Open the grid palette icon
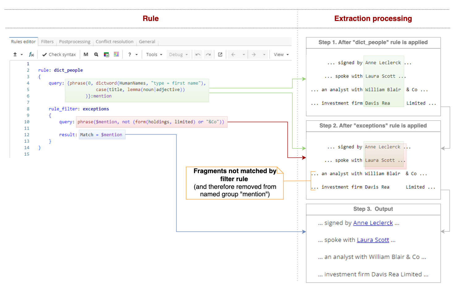Screen dimensions: 454x287 tap(117, 54)
